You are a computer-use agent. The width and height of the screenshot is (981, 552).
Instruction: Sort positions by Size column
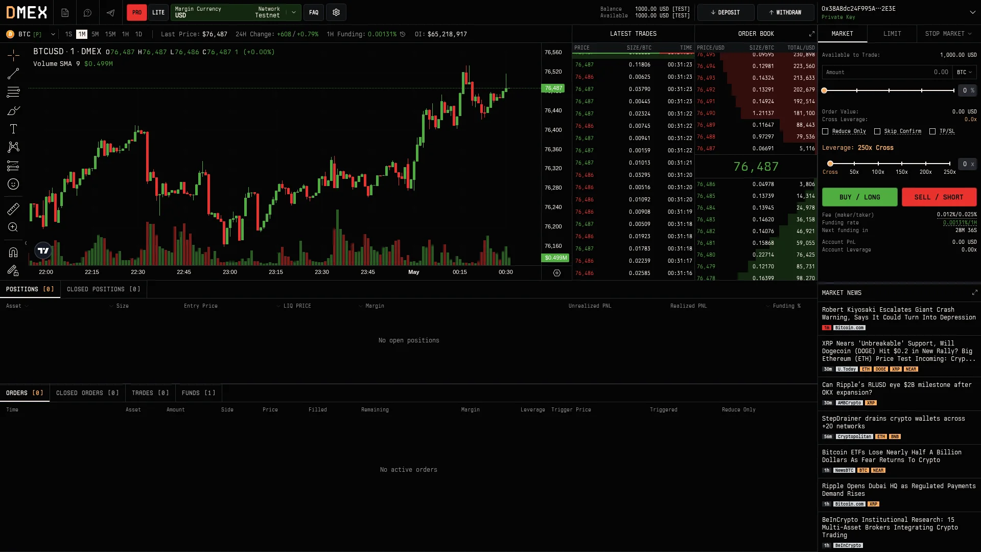119,306
